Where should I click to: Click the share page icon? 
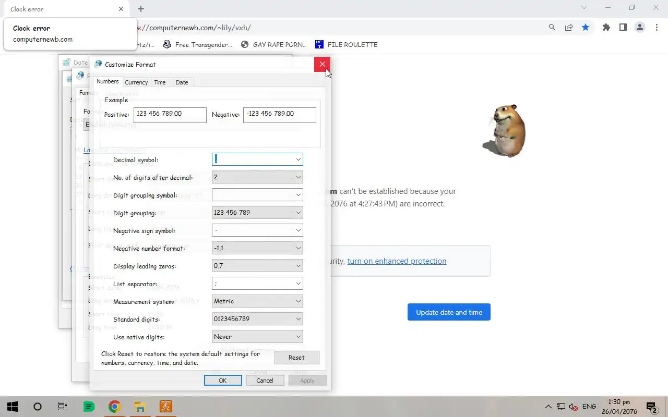[x=569, y=28]
